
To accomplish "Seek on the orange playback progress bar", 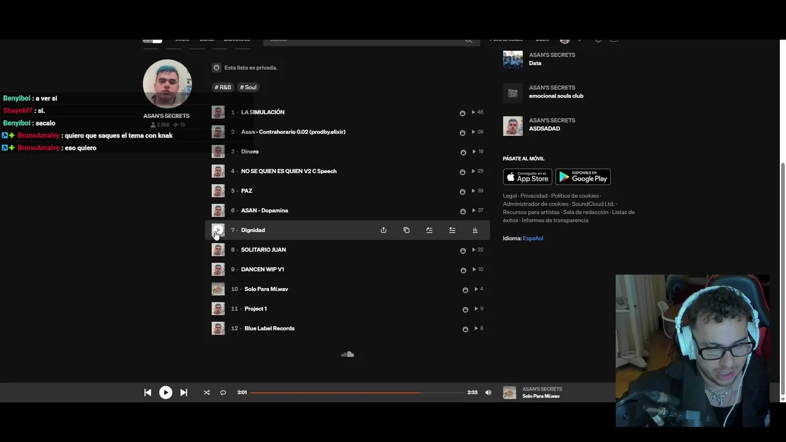I will click(357, 392).
